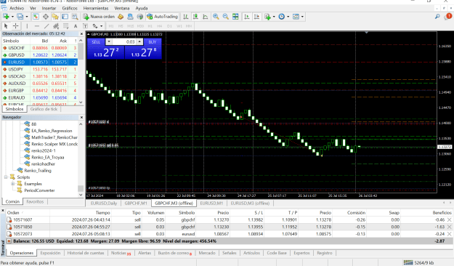Open the Profiles toolbar icon
The height and width of the screenshot is (266, 454).
click(x=20, y=17)
